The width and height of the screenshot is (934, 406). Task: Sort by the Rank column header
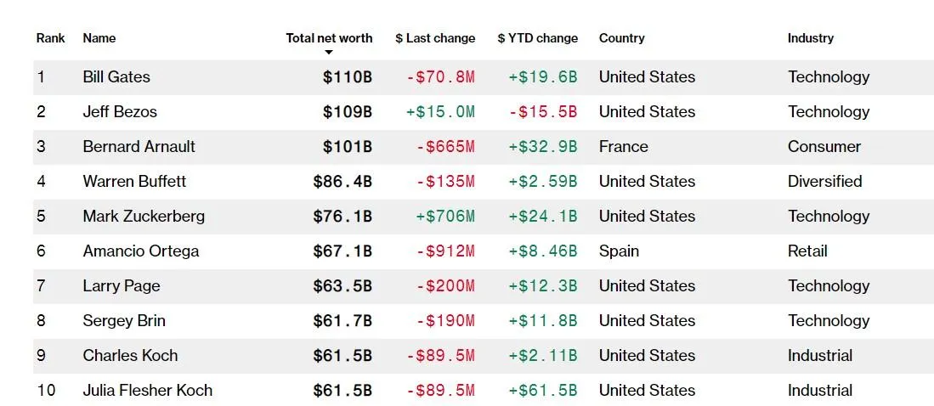click(x=50, y=38)
